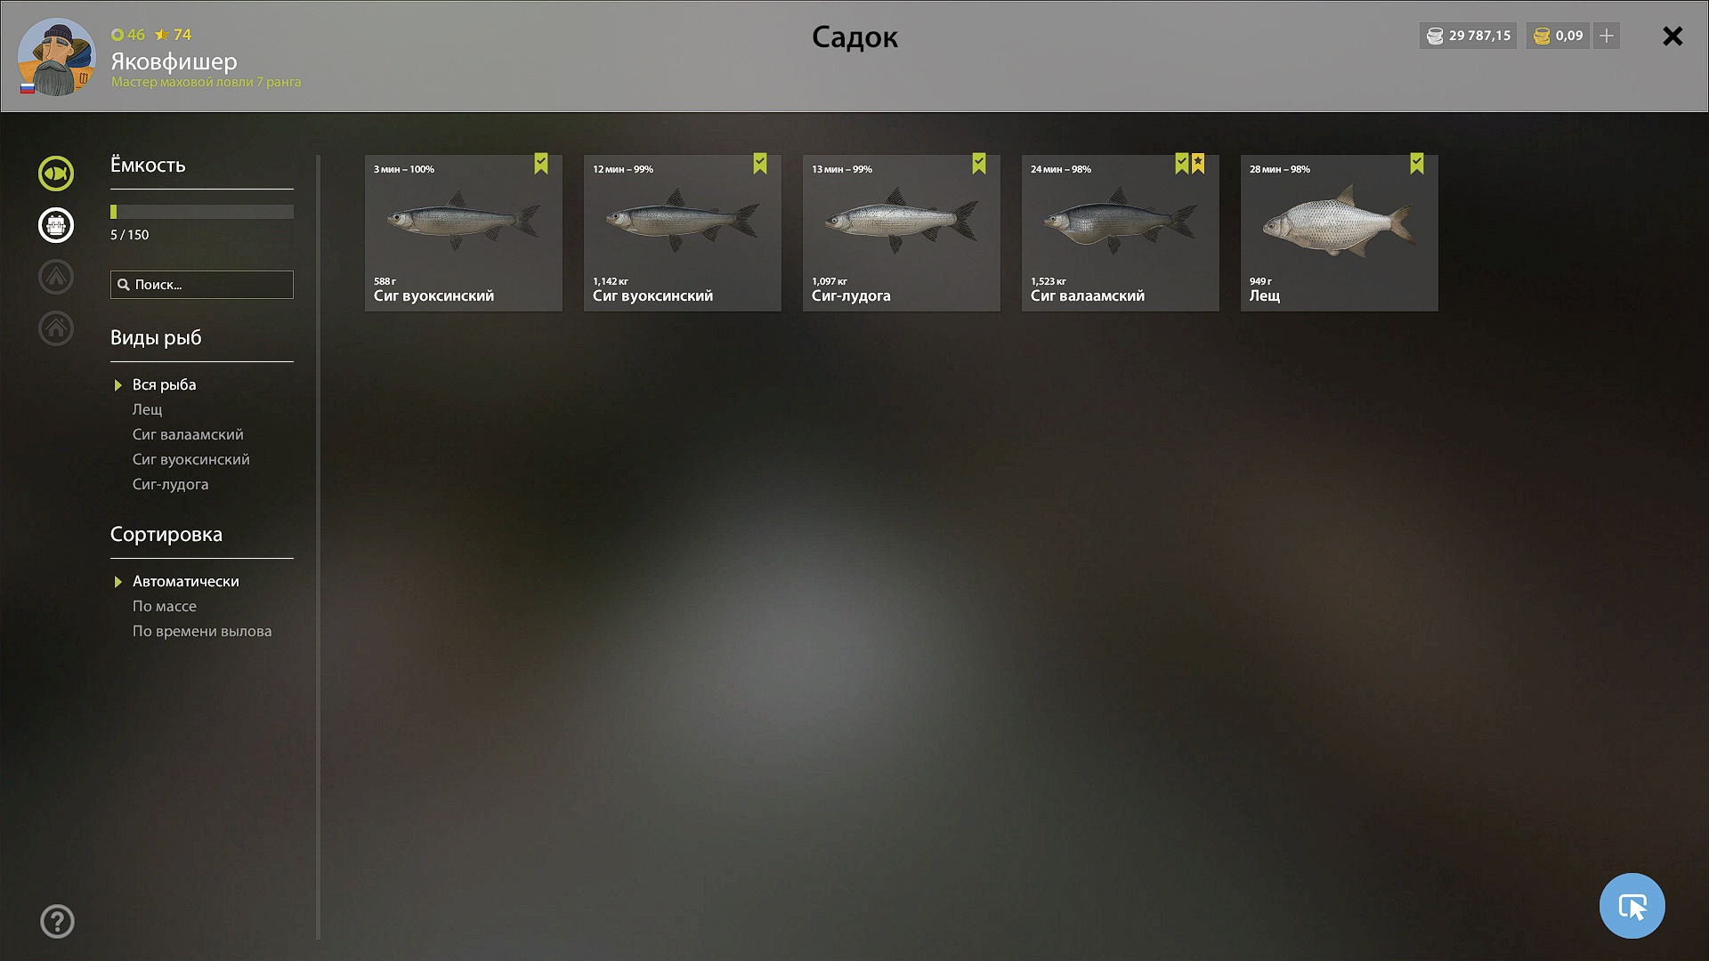The height and width of the screenshot is (961, 1709).
Task: Sort fish По массе
Action: (x=165, y=606)
